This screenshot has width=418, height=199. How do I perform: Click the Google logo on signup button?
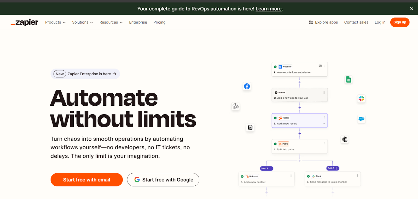coord(137,180)
